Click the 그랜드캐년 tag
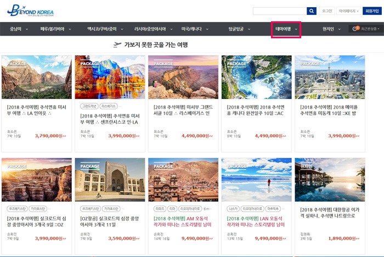This screenshot has width=384, height=257. coord(89,106)
